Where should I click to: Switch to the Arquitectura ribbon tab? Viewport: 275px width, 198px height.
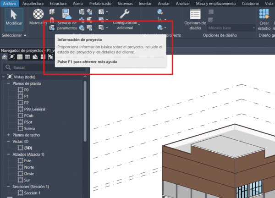(x=36, y=3)
